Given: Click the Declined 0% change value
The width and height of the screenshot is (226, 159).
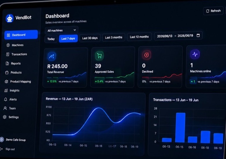Looking at the screenshot, I should (144, 82).
